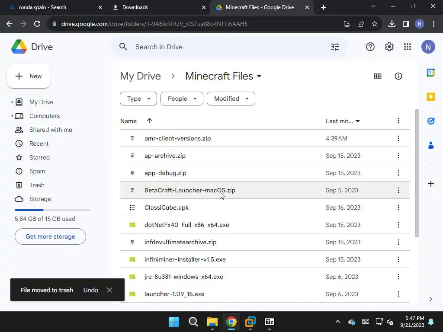Open Chrome downloads toolbar icon

coord(392,24)
